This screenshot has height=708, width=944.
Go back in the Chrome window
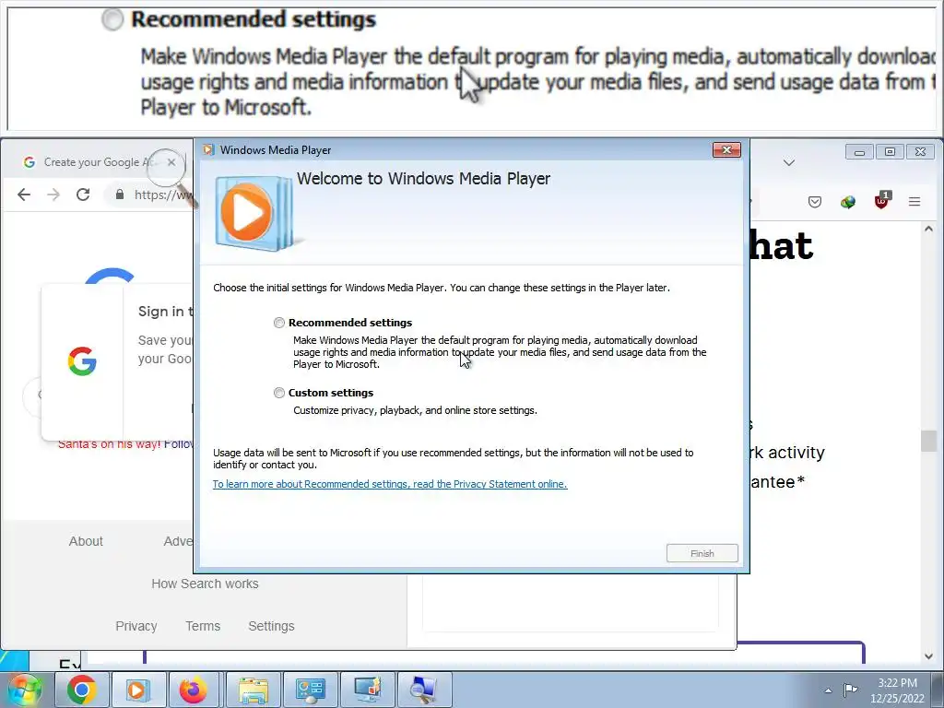(x=24, y=195)
